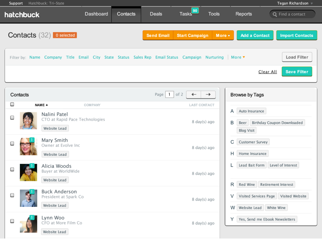The width and height of the screenshot is (322, 241).
Task: Open Mary Smith's profile photo
Action: [28, 146]
